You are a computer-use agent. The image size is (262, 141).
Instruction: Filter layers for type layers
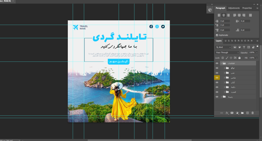[x=244, y=47]
